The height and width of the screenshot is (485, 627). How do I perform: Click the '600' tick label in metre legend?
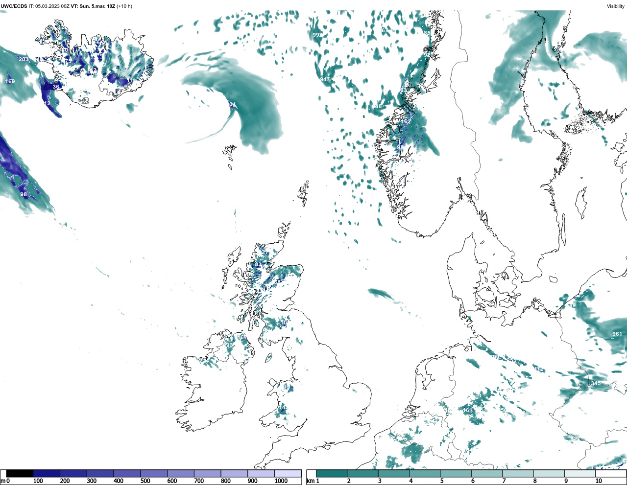[172, 481]
